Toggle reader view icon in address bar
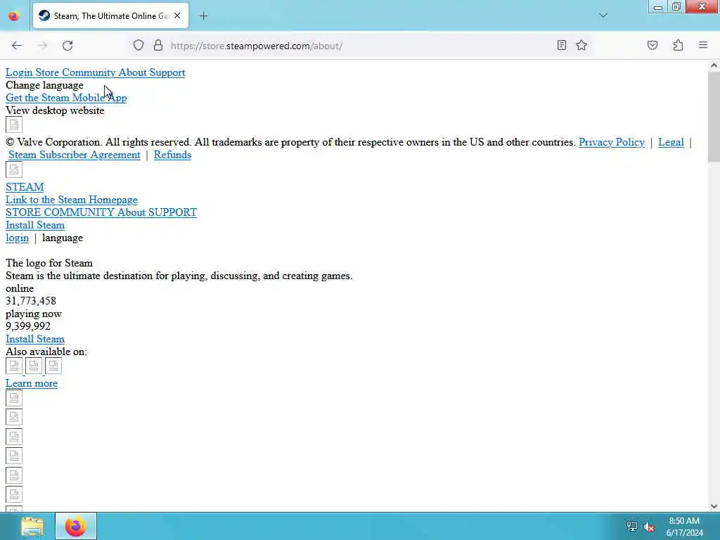Screen dimensions: 720x540 pos(561,46)
